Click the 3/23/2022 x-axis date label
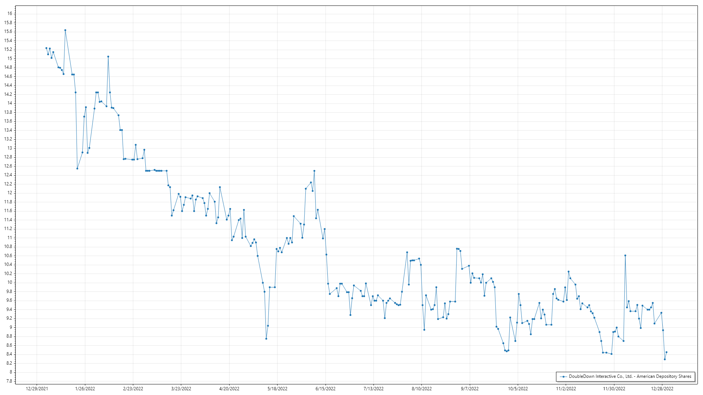The image size is (703, 395). pos(181,388)
